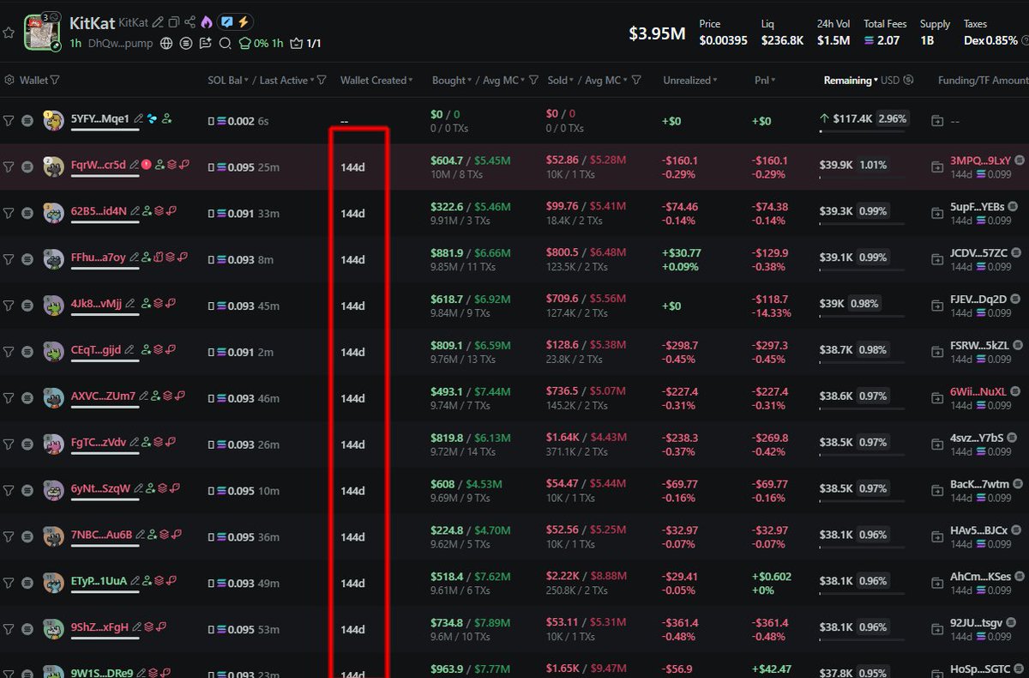Viewport: 1029px width, 678px height.
Task: Toggle row filter for 5YFY...Mqe1 wallet
Action: [9, 121]
